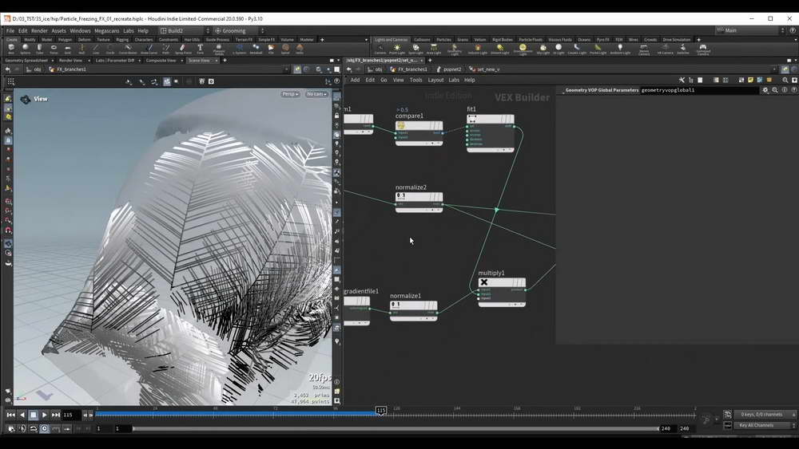Click FX_branches1 in Scene View path
This screenshot has height=449, width=799.
67,69
